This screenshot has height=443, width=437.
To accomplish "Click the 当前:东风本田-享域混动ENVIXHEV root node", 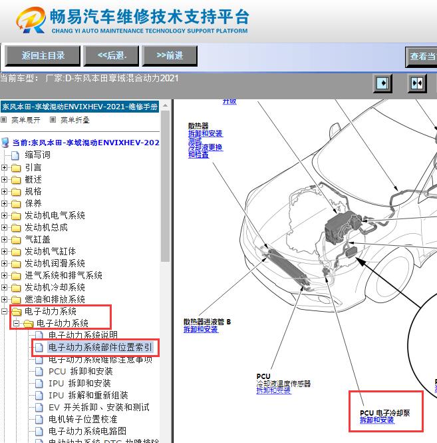I will [86, 143].
